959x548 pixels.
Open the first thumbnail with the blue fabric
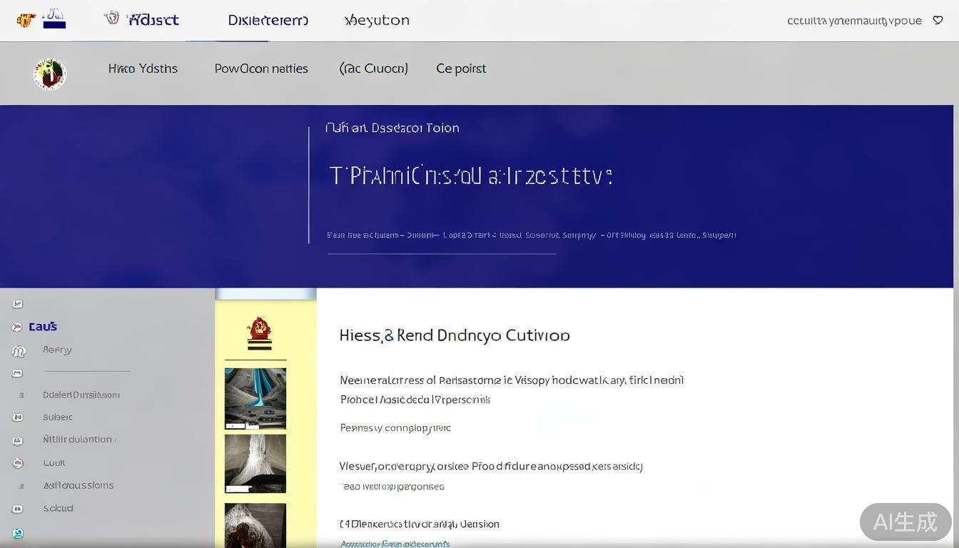(255, 398)
